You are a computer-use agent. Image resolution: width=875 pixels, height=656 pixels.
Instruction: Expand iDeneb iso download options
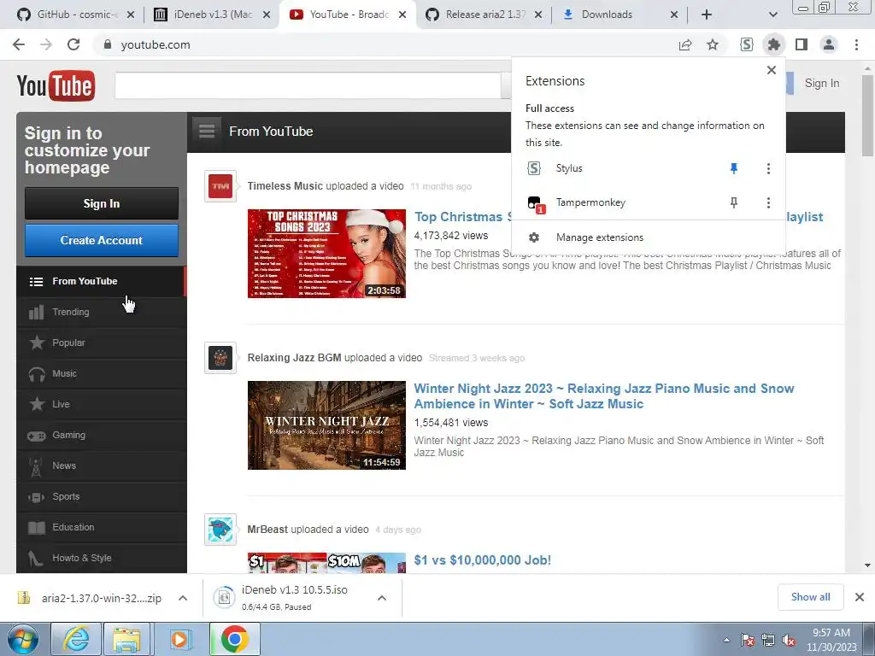[x=382, y=598]
